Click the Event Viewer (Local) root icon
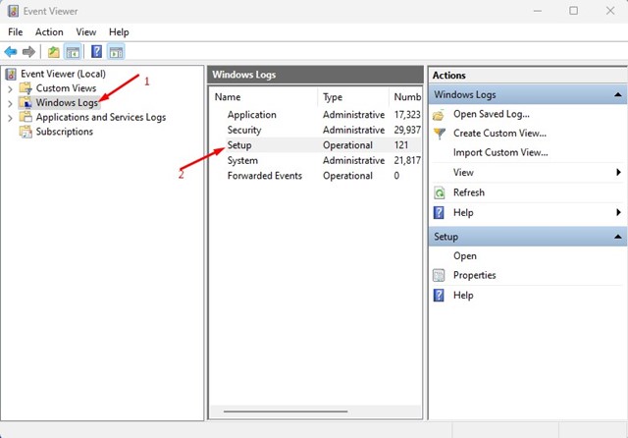The height and width of the screenshot is (438, 628). [11, 74]
